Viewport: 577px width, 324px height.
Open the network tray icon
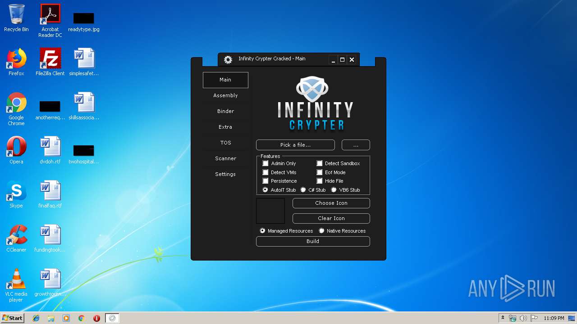tap(513, 318)
